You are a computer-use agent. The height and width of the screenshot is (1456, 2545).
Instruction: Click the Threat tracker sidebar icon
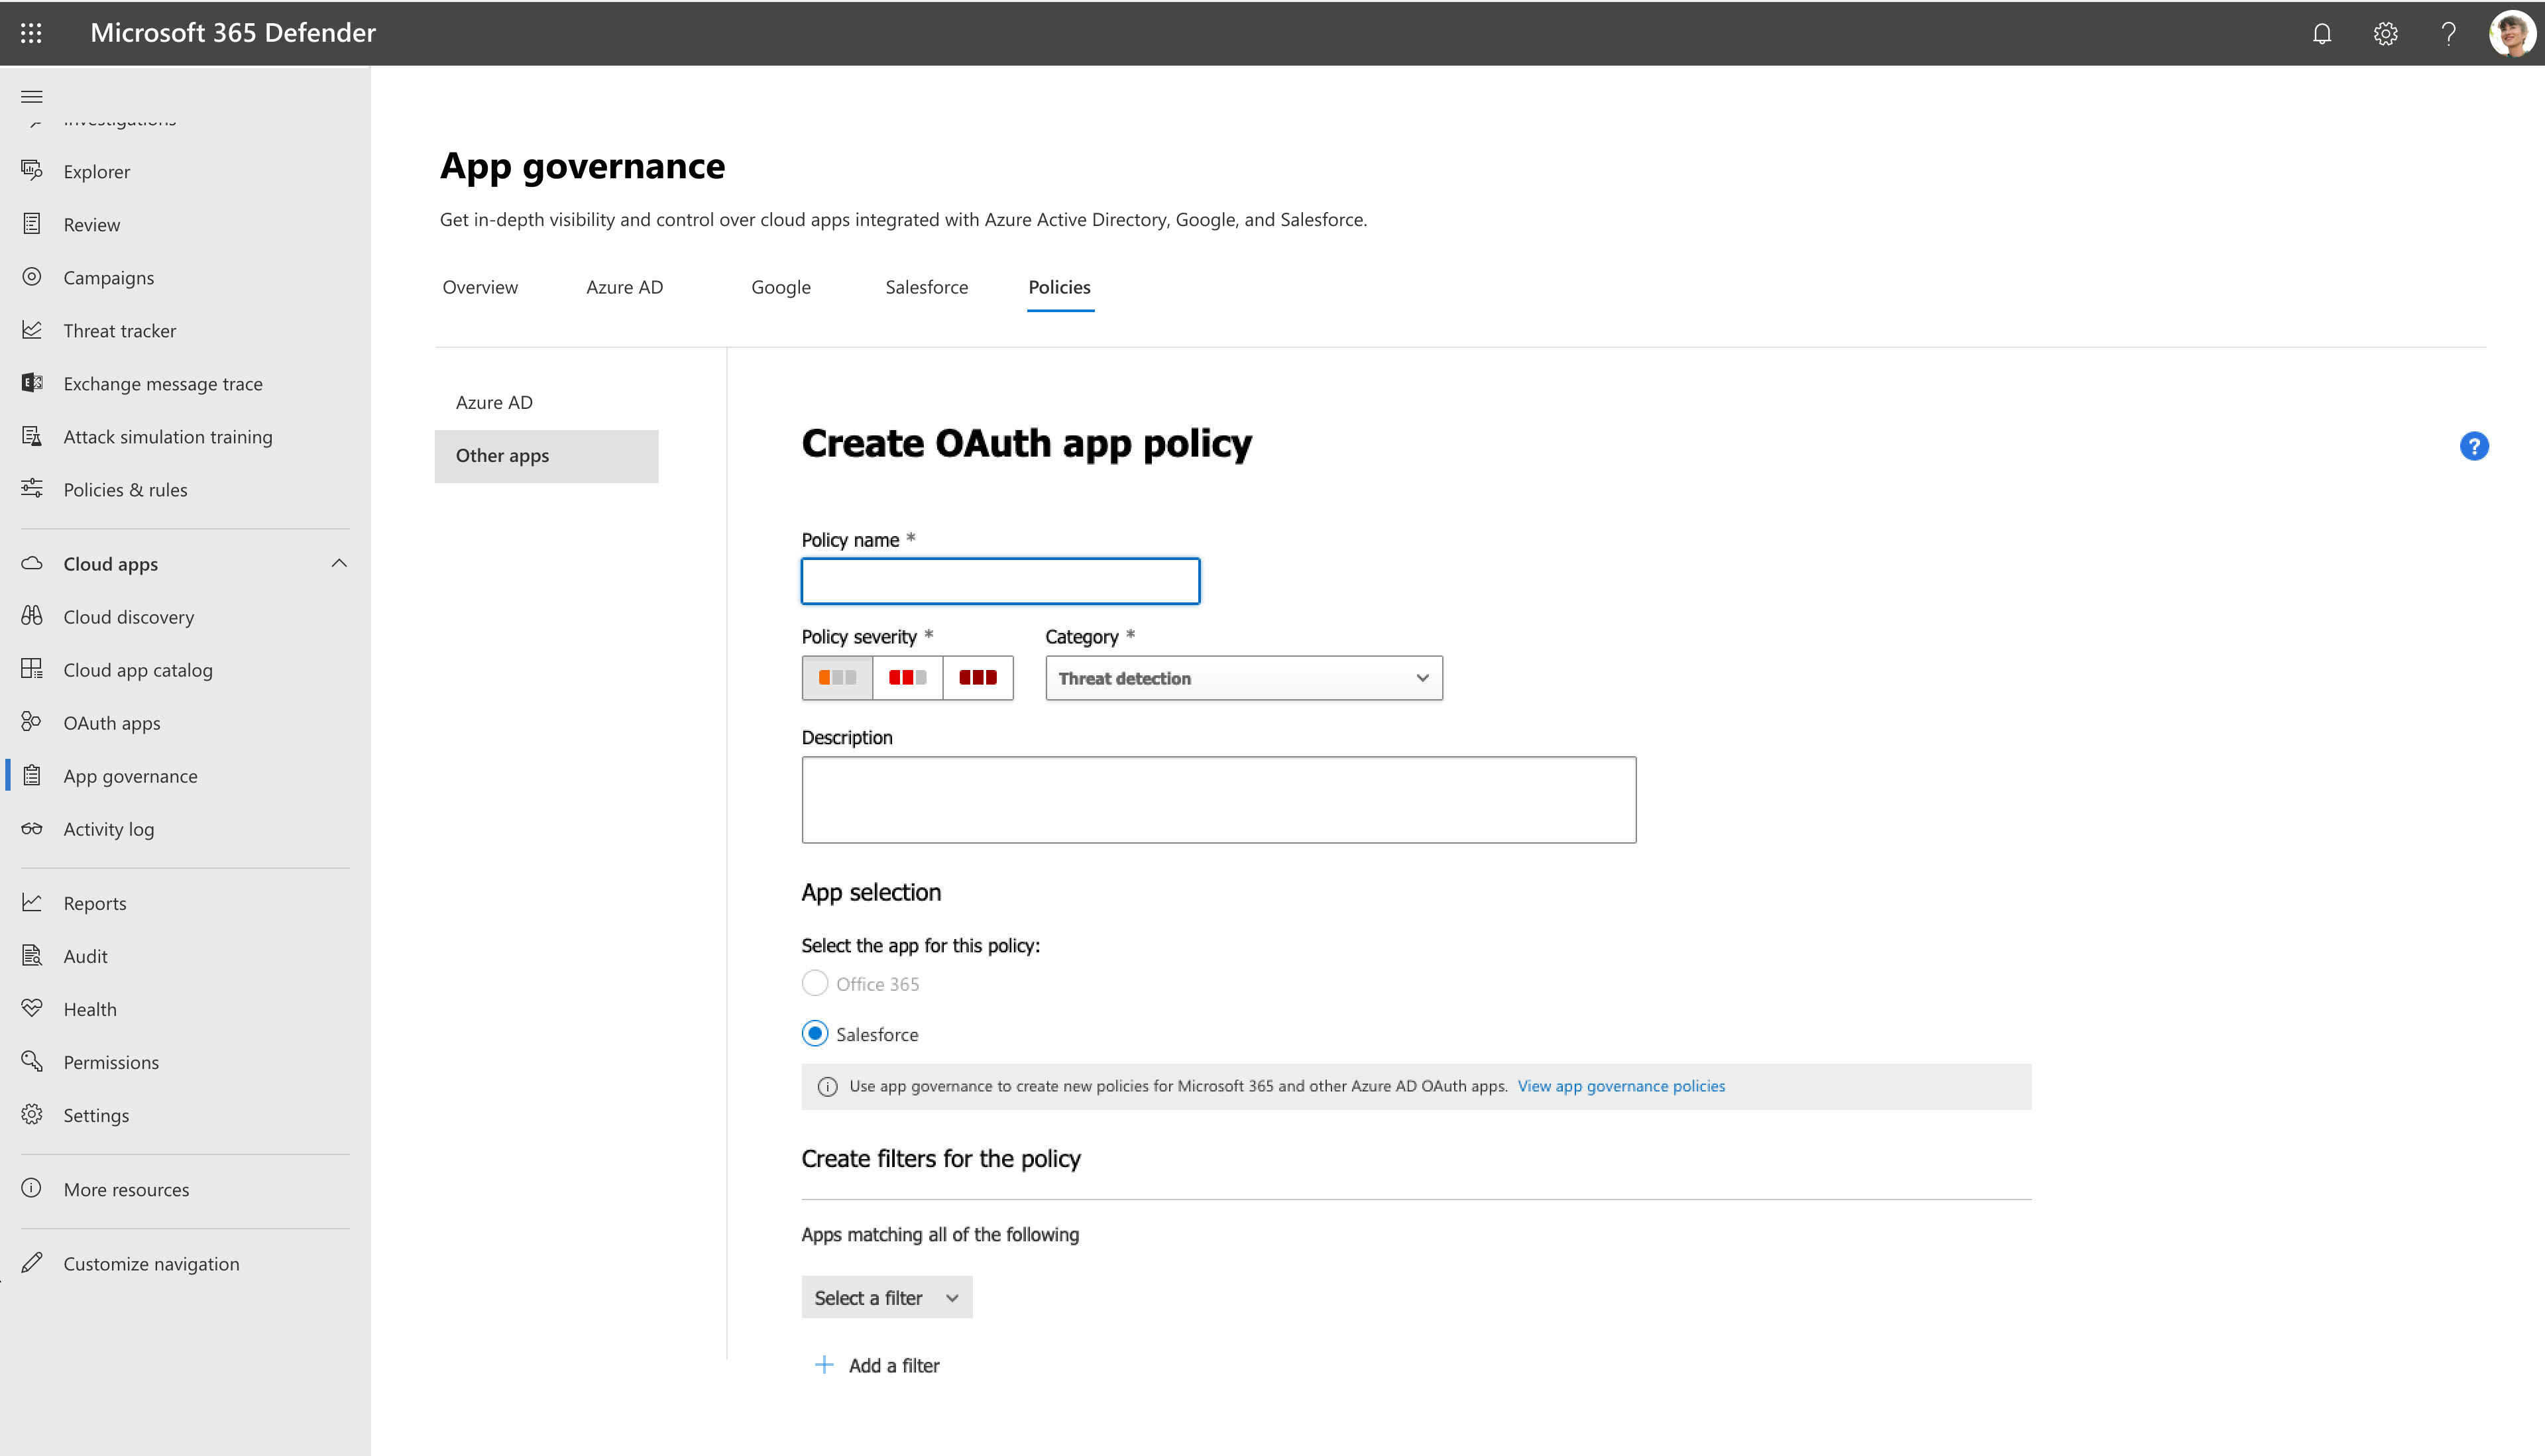click(x=31, y=330)
